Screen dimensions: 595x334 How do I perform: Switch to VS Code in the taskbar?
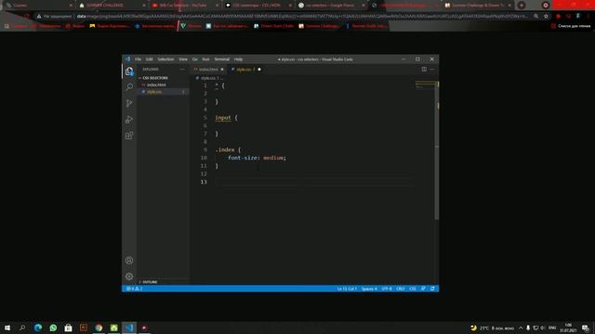(129, 328)
